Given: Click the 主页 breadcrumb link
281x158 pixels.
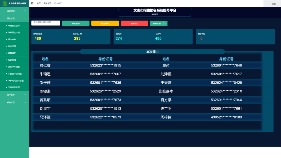Looking at the screenshot, I should (39, 3).
